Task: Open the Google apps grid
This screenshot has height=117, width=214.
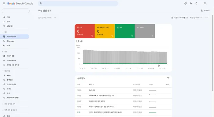Action: 205,3
